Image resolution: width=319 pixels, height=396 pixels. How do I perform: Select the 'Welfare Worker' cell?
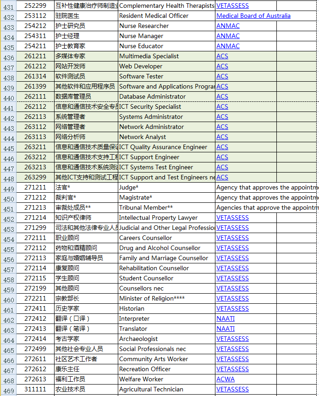[166, 379]
